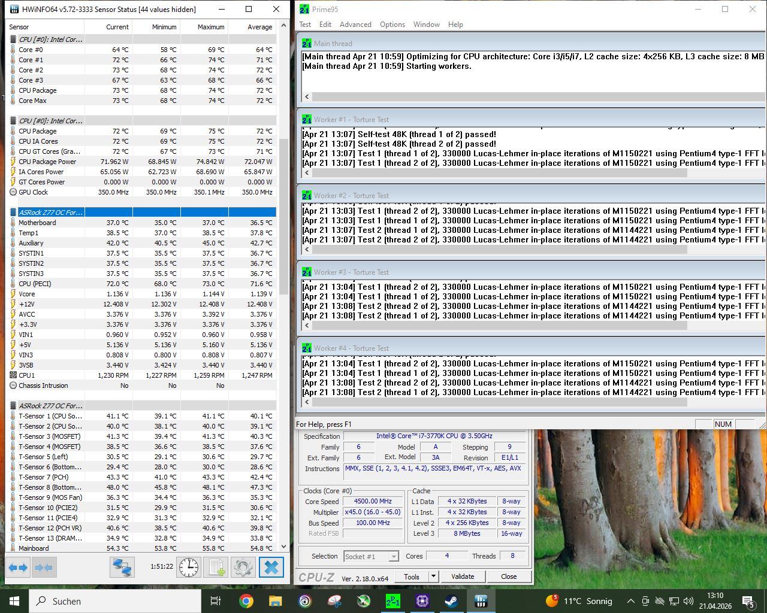Click HWiNFO scrollbar down arrow

(x=284, y=546)
